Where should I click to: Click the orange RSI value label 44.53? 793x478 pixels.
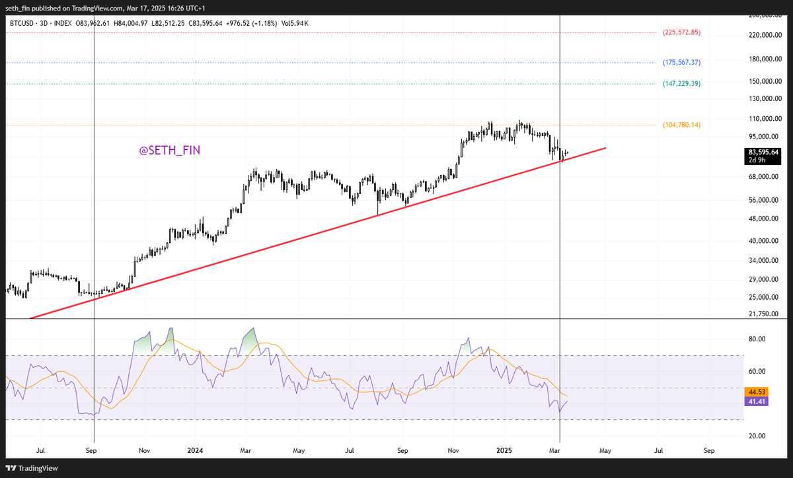click(757, 392)
